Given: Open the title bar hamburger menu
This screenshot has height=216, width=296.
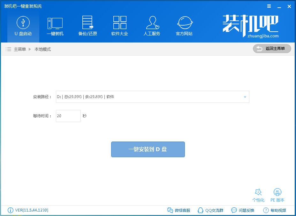Looking at the screenshot, I should coord(269,6).
